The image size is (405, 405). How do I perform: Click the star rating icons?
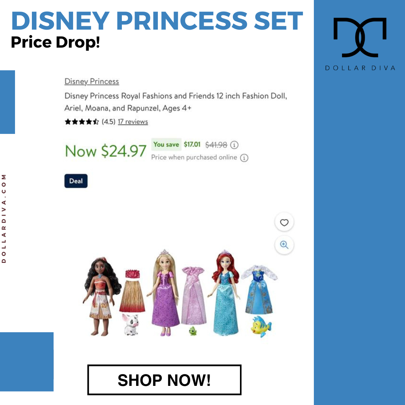82,121
